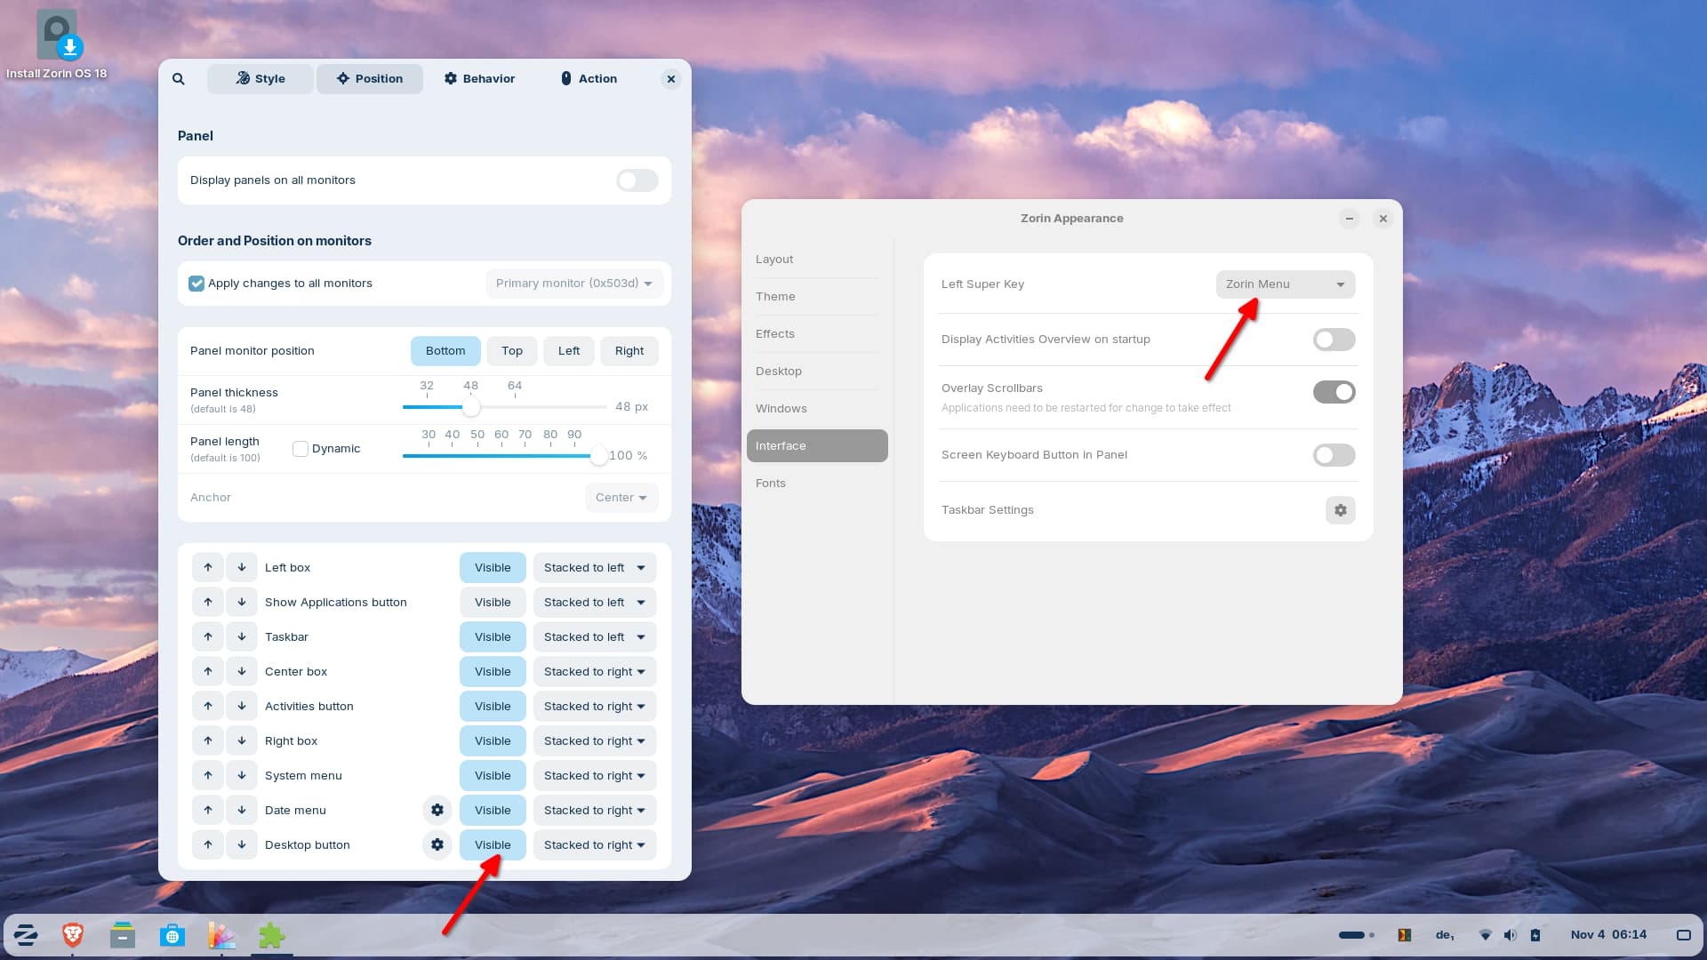
Task: Open Zorin menu on taskbar
Action: coord(26,935)
